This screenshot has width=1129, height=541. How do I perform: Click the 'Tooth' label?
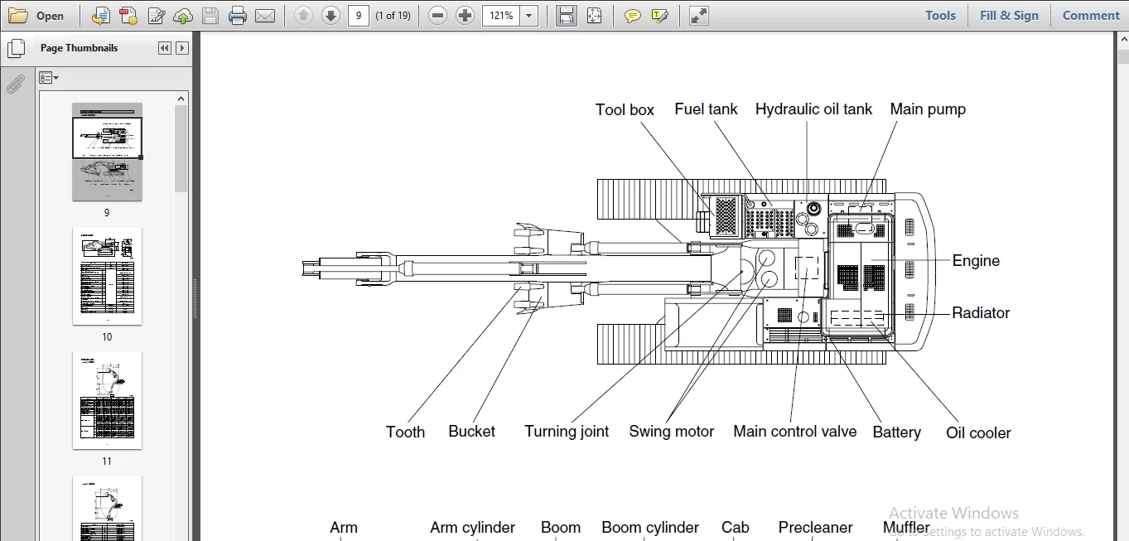point(405,432)
